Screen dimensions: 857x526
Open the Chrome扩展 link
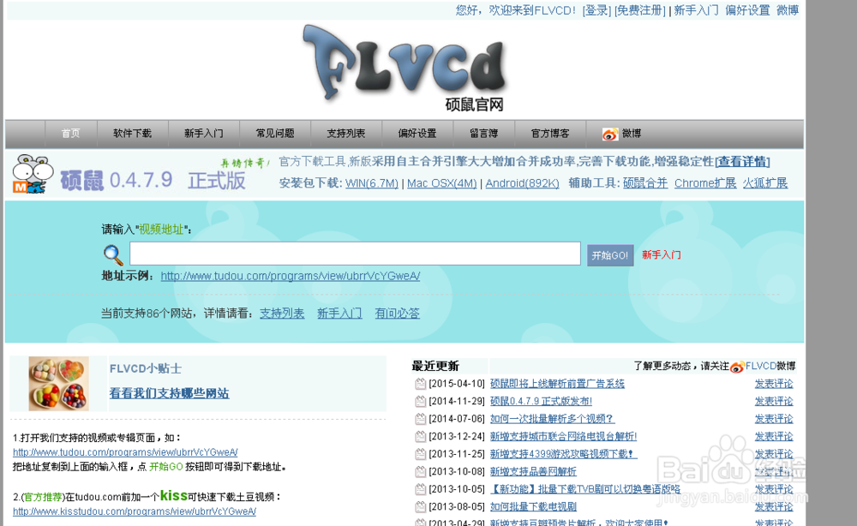[705, 183]
